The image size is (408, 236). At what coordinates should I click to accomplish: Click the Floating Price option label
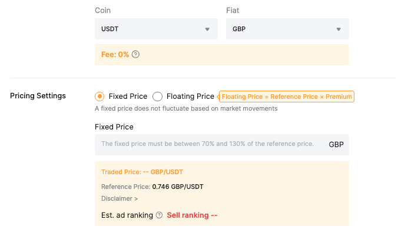point(190,97)
